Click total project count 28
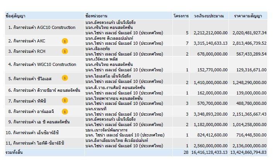The width and height of the screenshot is (275, 160). pos(186,153)
